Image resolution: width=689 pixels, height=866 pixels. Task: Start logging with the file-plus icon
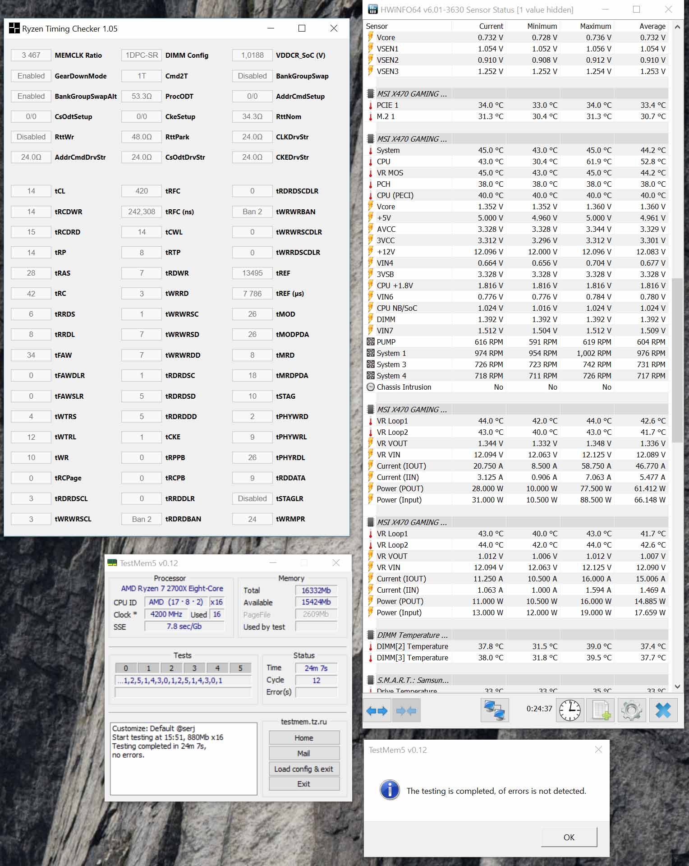click(x=601, y=711)
